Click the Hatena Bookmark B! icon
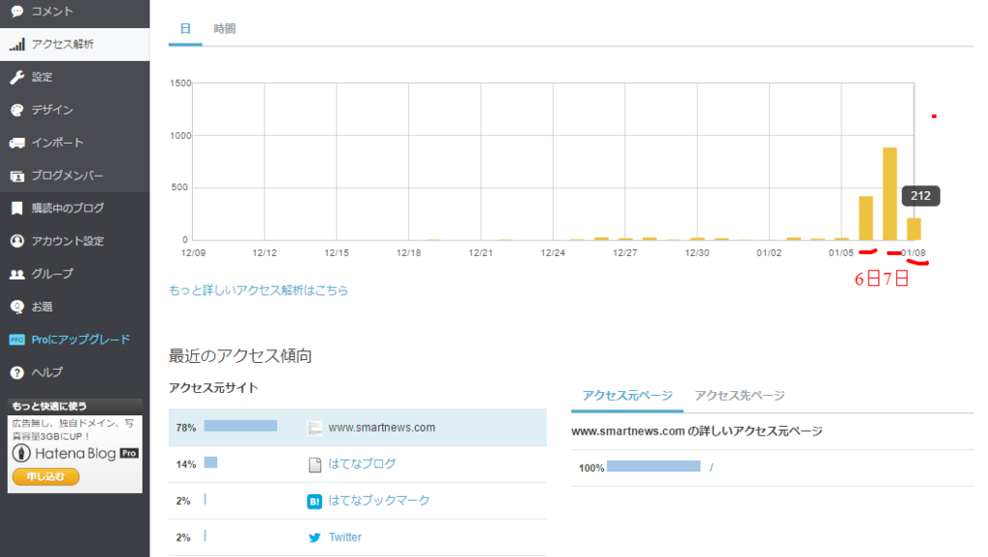 [315, 502]
